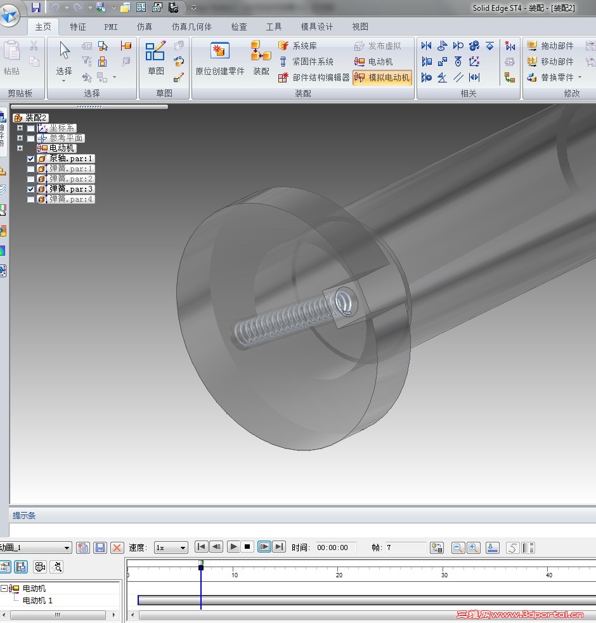Open the 模具设计 tab
The height and width of the screenshot is (623, 596).
click(x=317, y=27)
